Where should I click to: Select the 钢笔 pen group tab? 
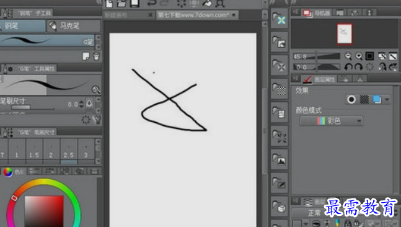click(x=22, y=26)
